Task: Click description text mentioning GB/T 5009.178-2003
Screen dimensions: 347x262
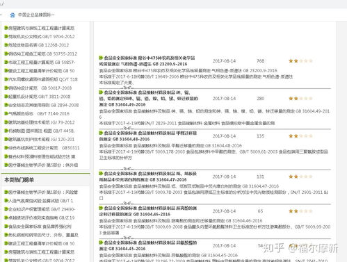Action: [213, 154]
